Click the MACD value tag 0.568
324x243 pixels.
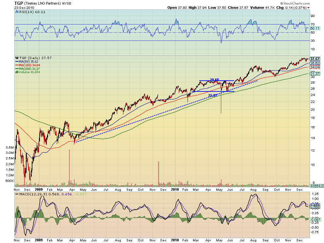315,207
